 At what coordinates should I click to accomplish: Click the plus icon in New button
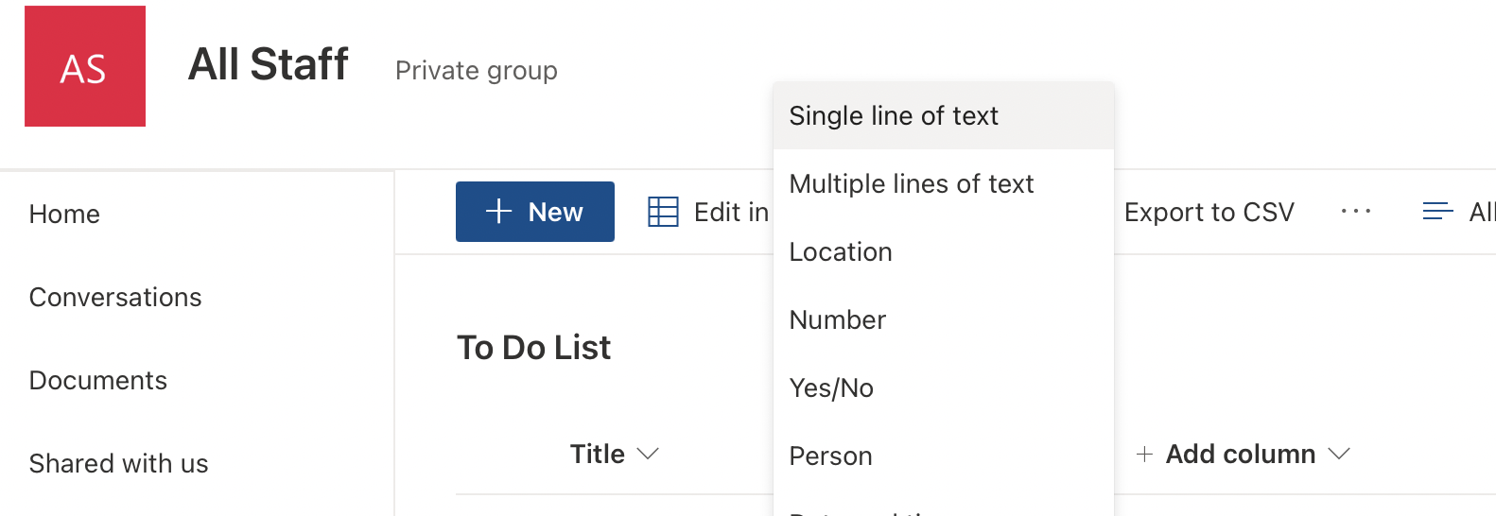pos(498,212)
